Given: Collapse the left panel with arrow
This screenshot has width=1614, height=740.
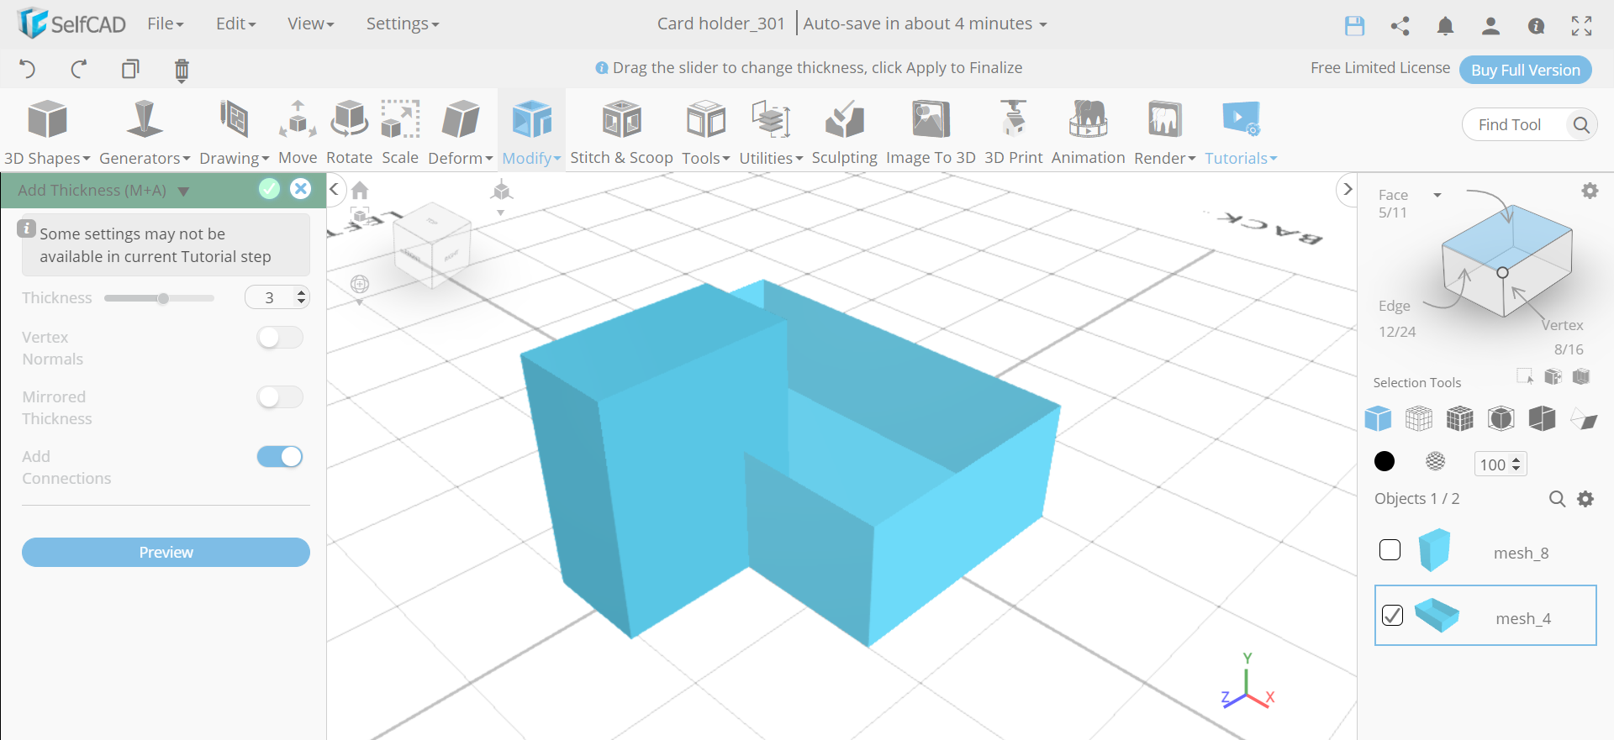Looking at the screenshot, I should coord(335,189).
